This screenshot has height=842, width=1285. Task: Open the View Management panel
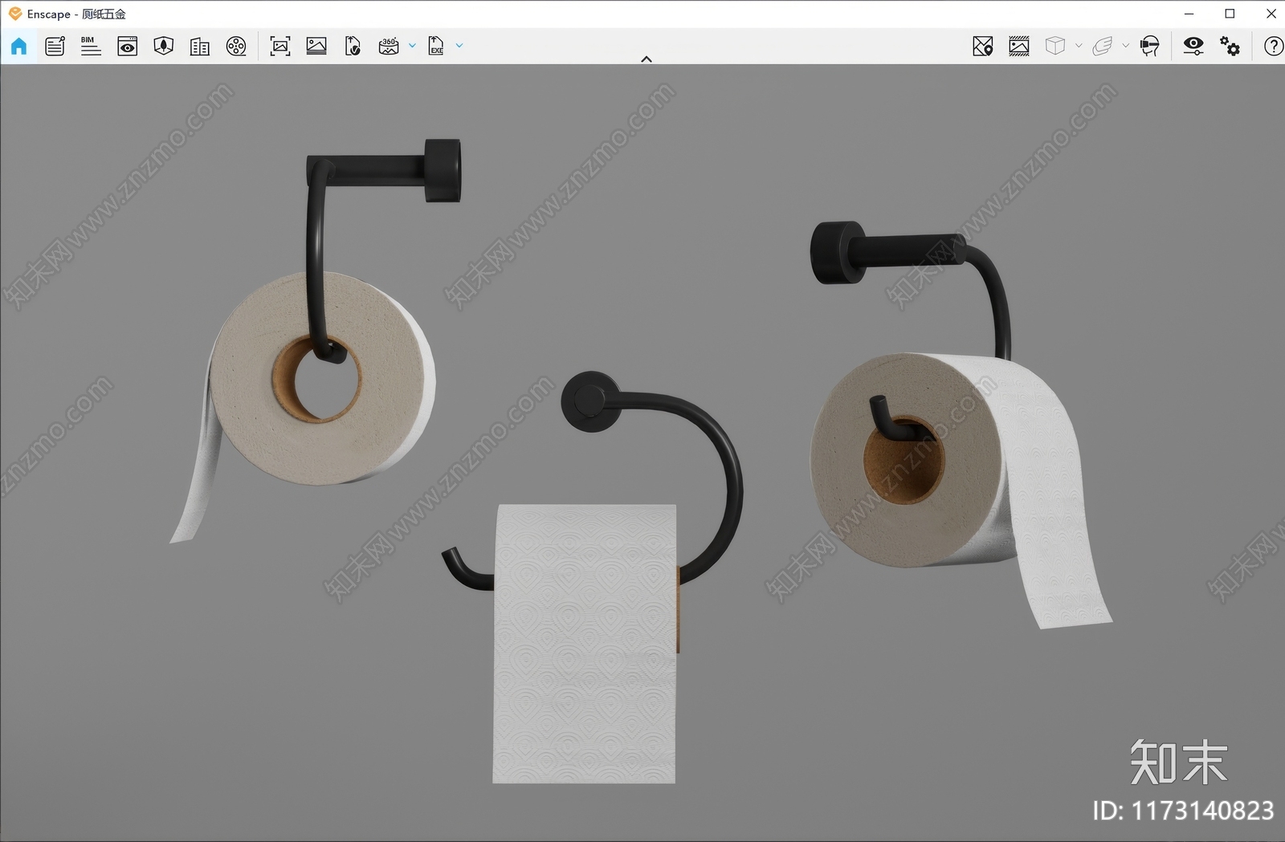pos(127,46)
